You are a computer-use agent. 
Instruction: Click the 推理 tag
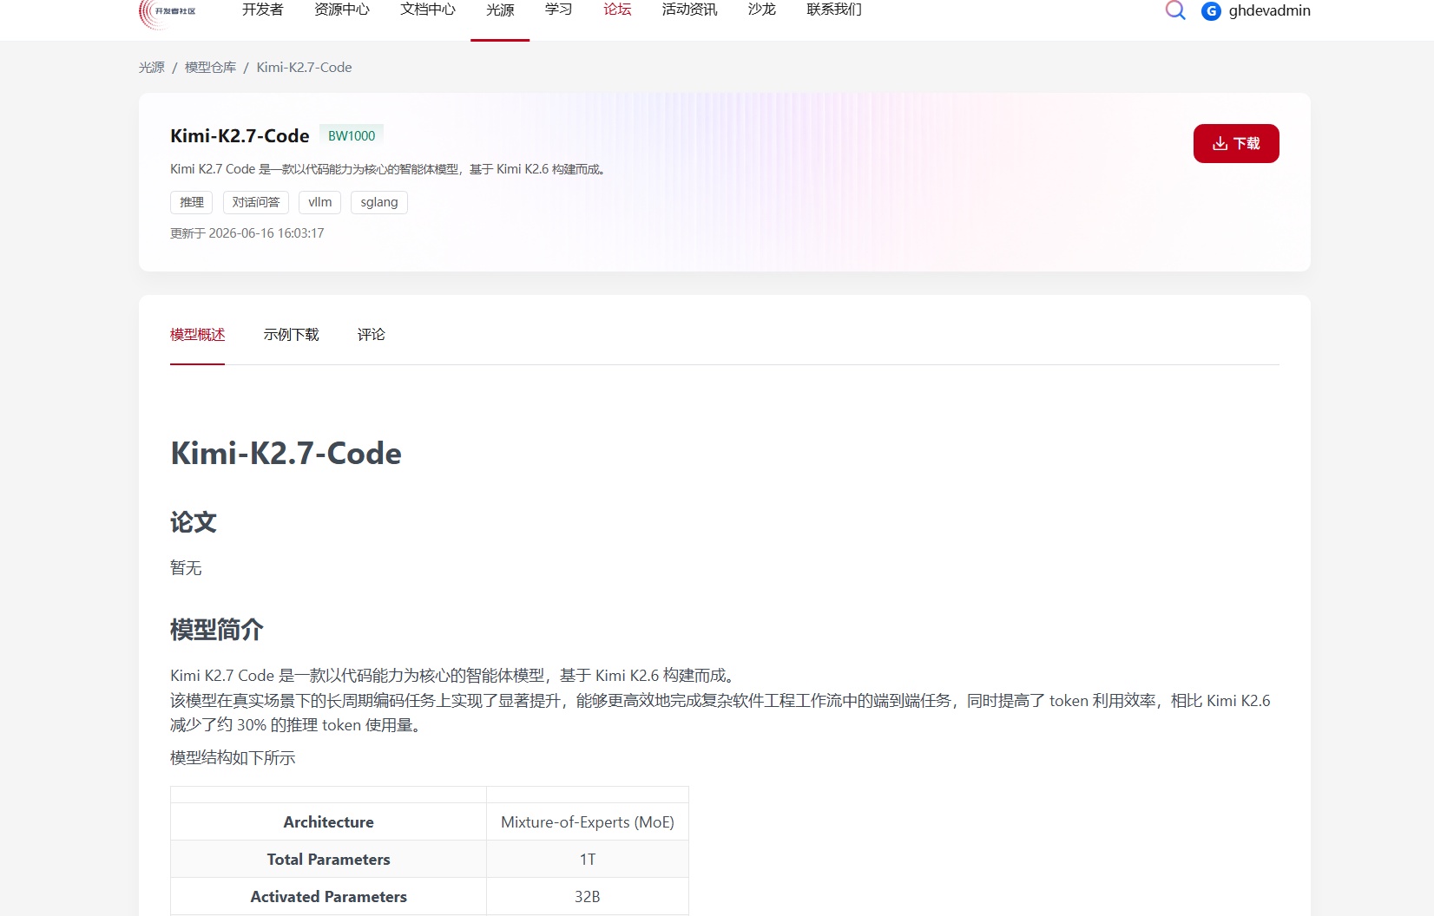coord(192,202)
